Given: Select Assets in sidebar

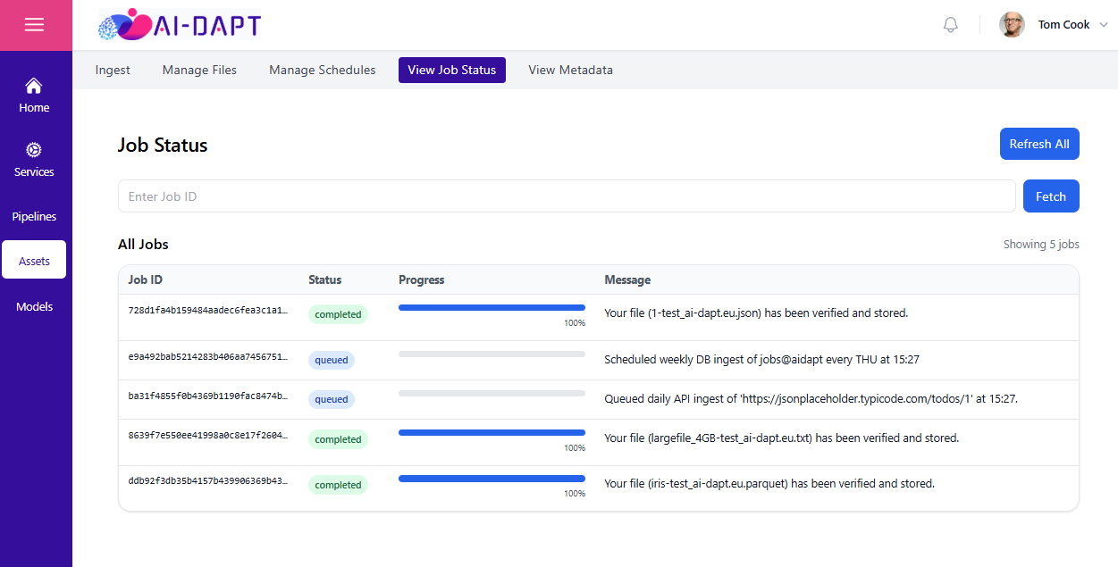Looking at the screenshot, I should coord(34,260).
